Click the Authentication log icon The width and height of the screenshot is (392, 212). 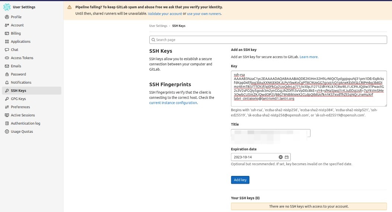point(7,123)
